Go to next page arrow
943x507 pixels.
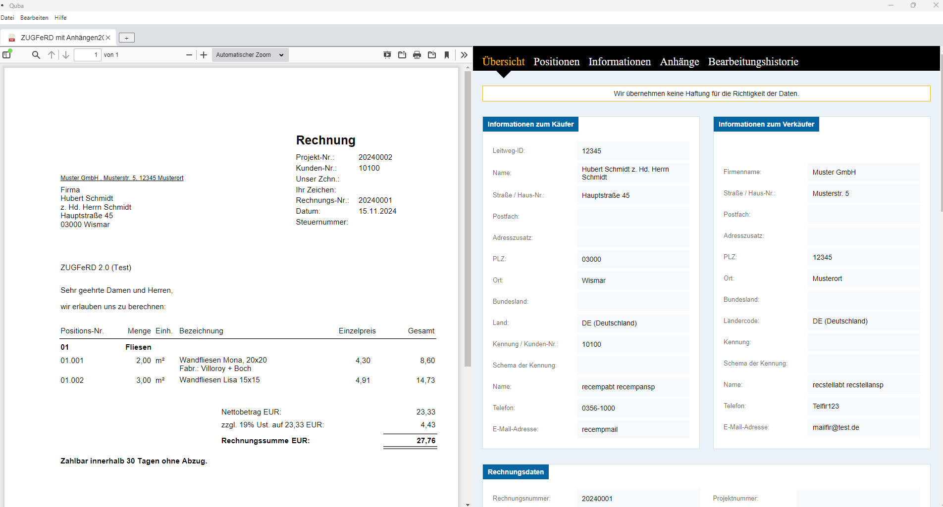(66, 55)
